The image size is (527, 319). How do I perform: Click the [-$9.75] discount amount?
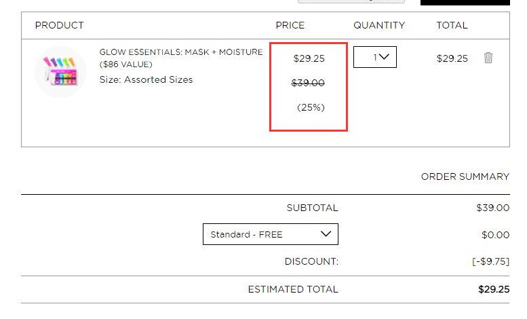tap(490, 261)
